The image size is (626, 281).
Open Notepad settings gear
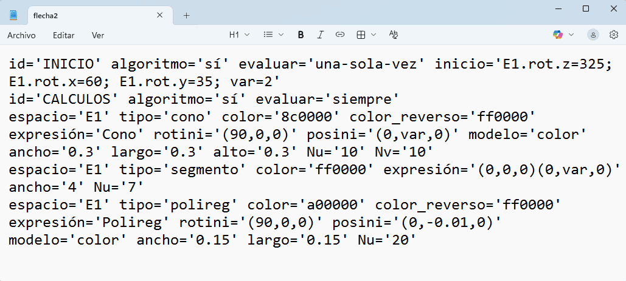[x=614, y=35]
